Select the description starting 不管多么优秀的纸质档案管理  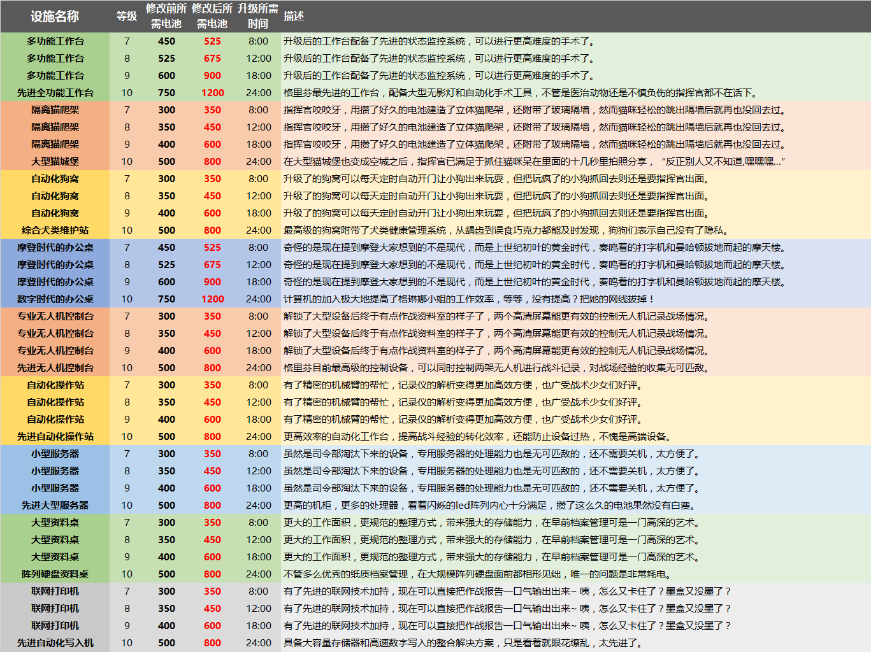[477, 574]
